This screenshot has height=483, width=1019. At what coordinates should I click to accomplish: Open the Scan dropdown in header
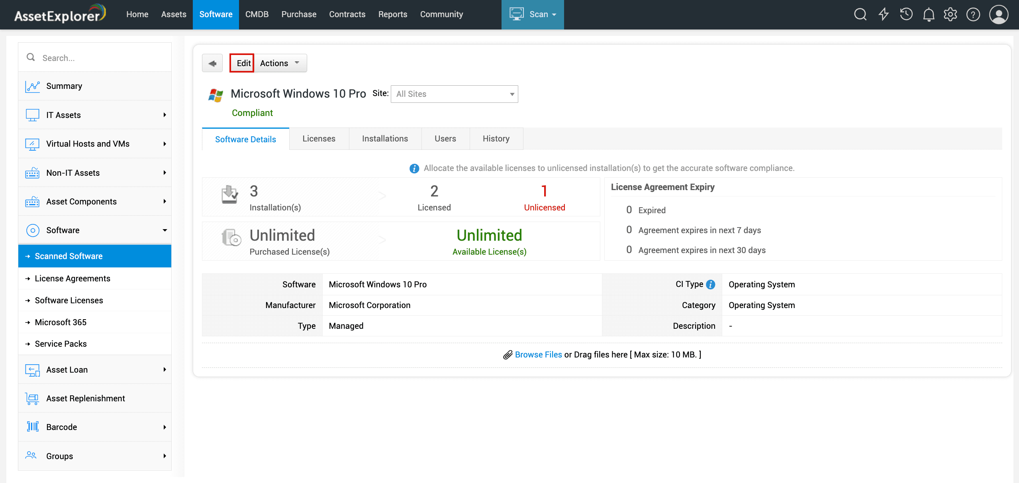click(533, 14)
